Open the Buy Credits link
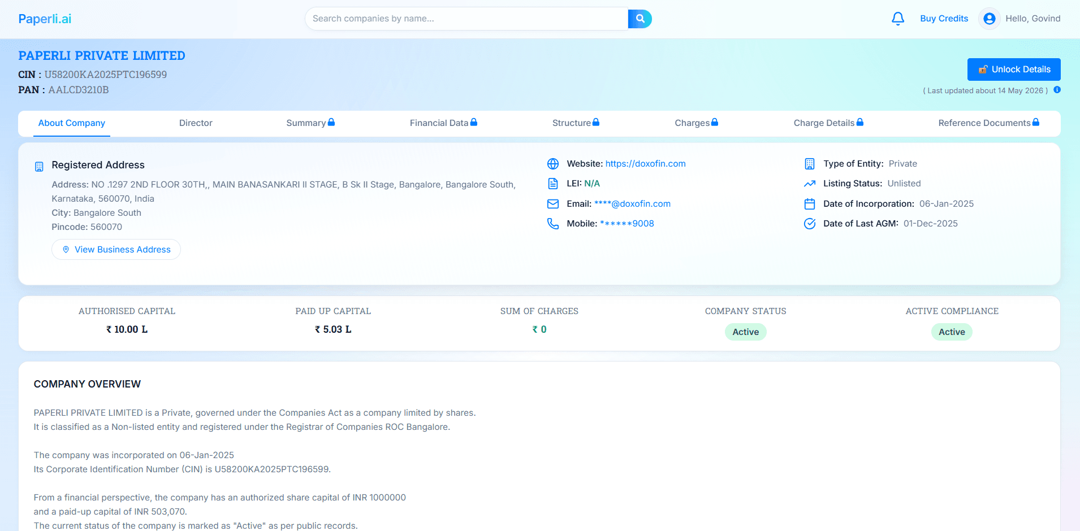This screenshot has width=1080, height=531. pos(944,19)
